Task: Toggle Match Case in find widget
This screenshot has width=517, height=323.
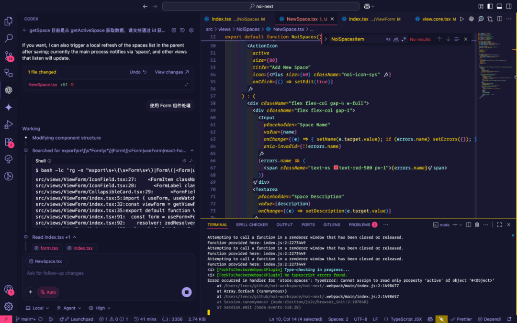Action: (388, 39)
